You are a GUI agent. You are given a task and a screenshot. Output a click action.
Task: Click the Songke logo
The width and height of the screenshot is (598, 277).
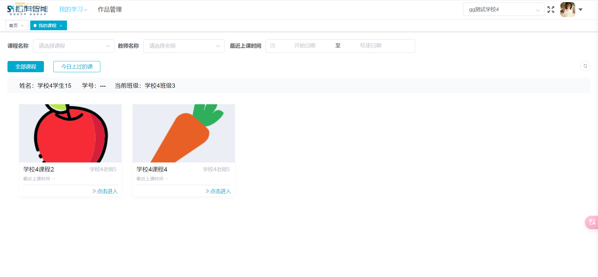coord(28,9)
